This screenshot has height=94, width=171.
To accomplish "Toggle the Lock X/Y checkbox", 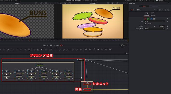I will pyautogui.click(x=145, y=24).
